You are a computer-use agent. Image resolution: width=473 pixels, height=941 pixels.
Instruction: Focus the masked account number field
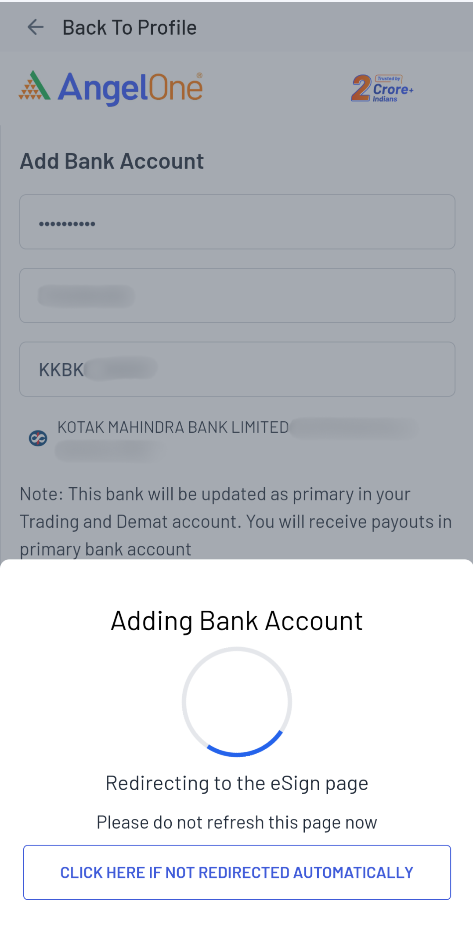pyautogui.click(x=237, y=222)
